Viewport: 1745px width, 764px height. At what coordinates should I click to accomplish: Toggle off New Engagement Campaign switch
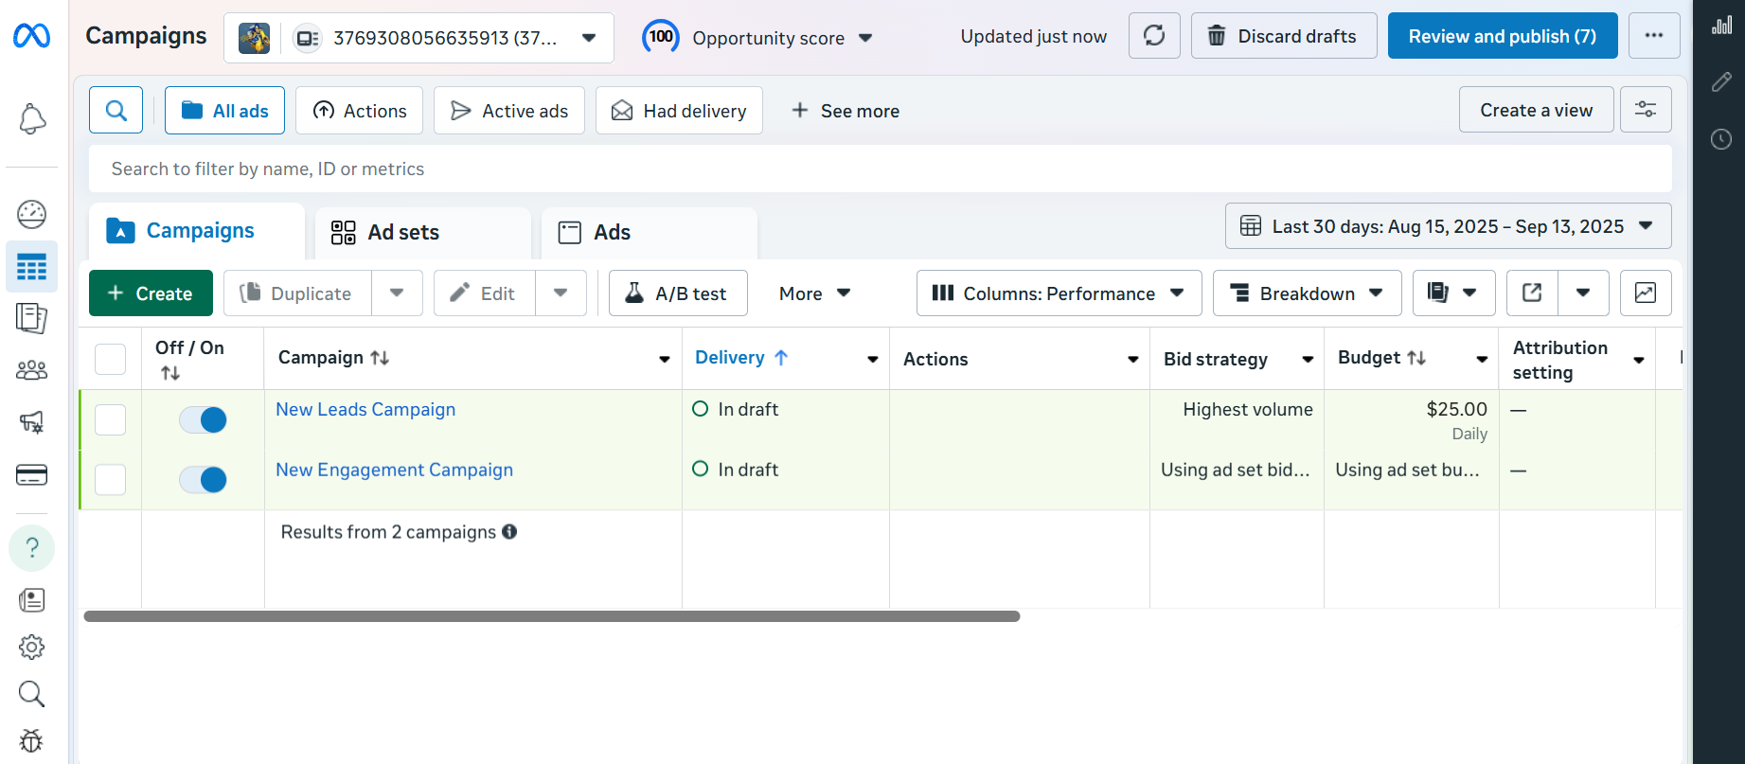click(204, 480)
